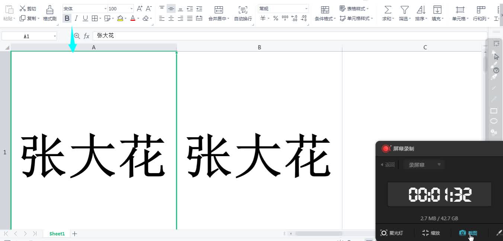The image size is (503, 241).
Task: Click the AutoSum (求和) sigma icon
Action: click(x=388, y=10)
